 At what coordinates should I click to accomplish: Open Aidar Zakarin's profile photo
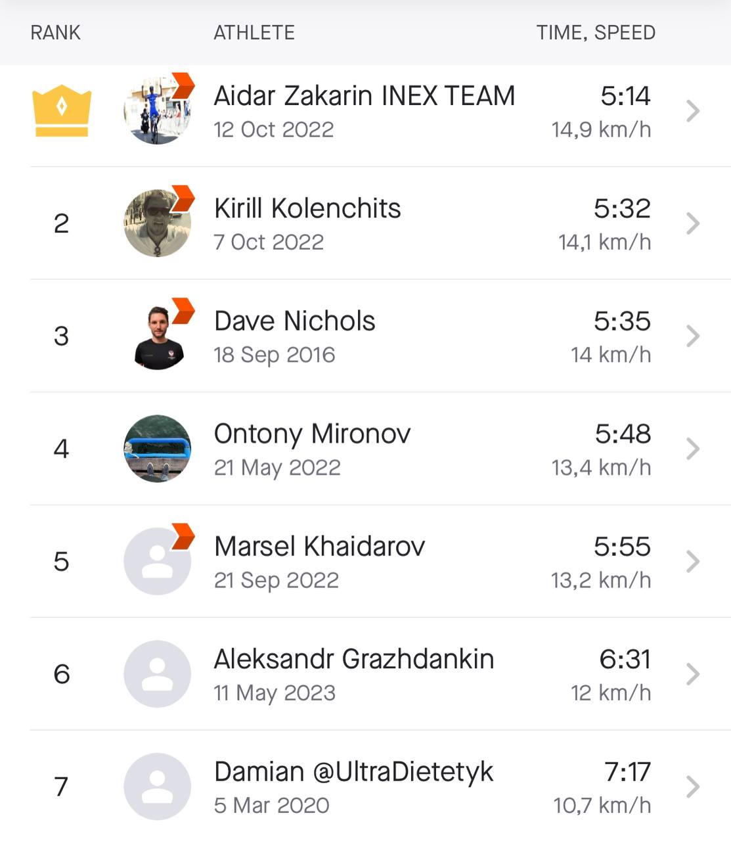click(x=157, y=111)
